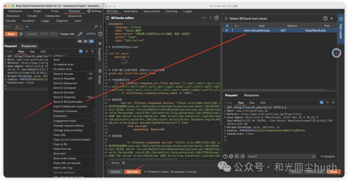Open help icon beside test case search bar
Viewport: 348px width, 181px height.
coord(225,157)
